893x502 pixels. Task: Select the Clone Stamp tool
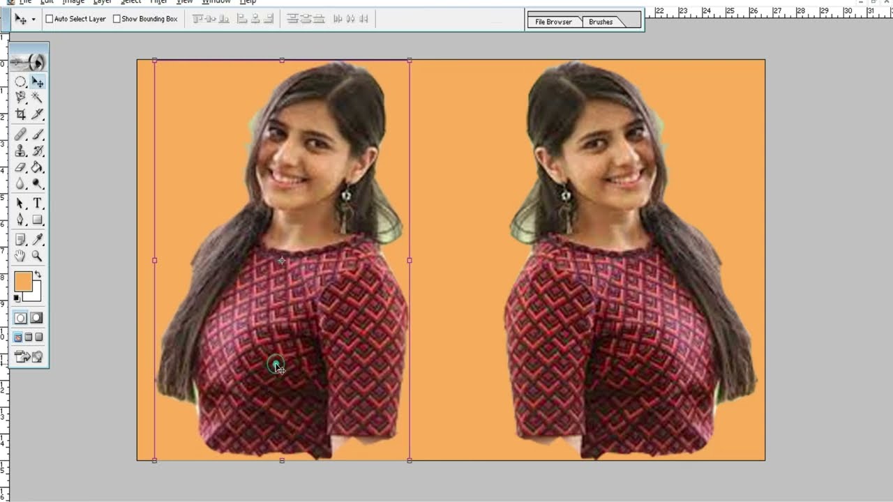(20, 151)
